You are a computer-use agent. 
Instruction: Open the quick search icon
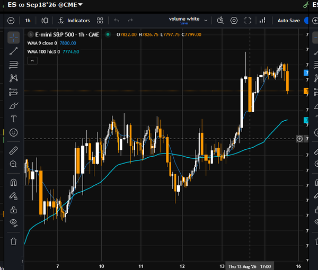coord(220,21)
